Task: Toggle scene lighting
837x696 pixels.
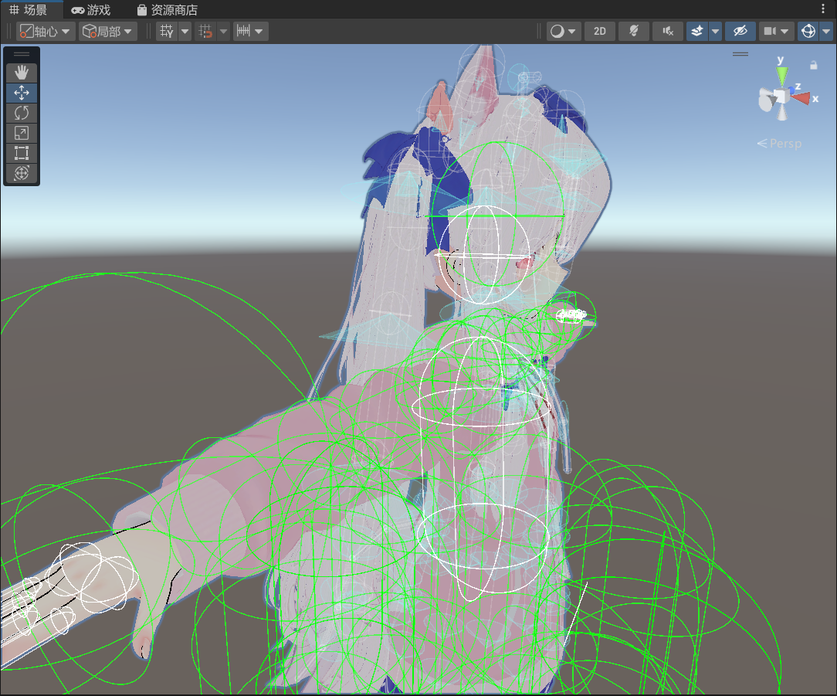Action: tap(634, 32)
